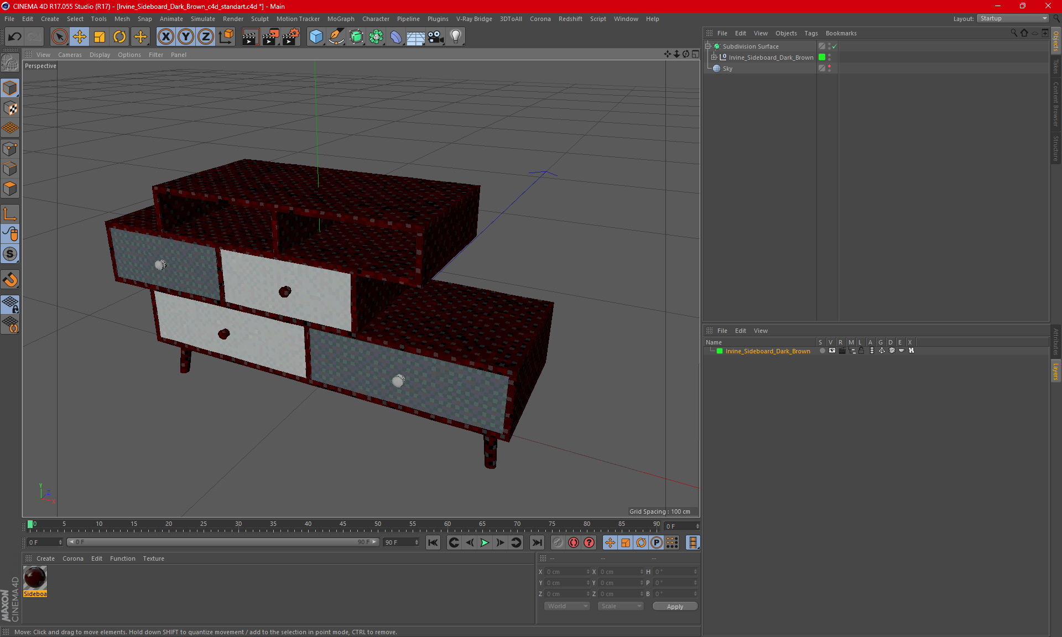The height and width of the screenshot is (637, 1062).
Task: Add a light object bulb icon
Action: [455, 37]
